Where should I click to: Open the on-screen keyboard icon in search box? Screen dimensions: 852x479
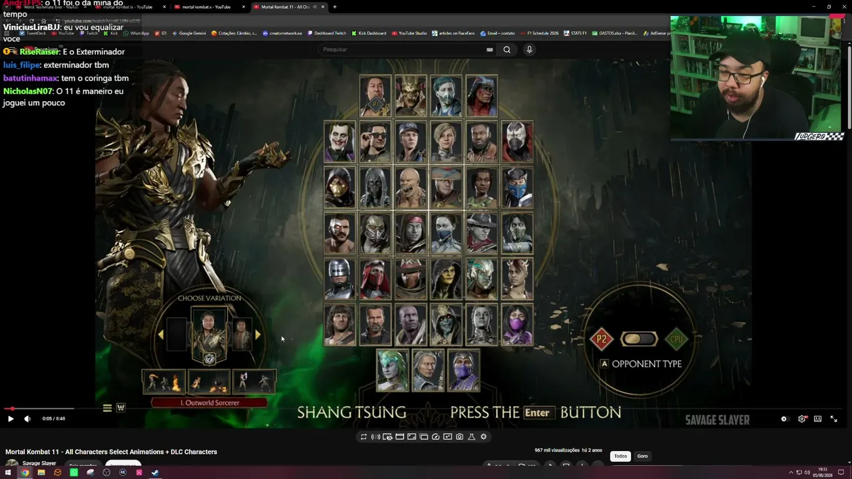[490, 49]
